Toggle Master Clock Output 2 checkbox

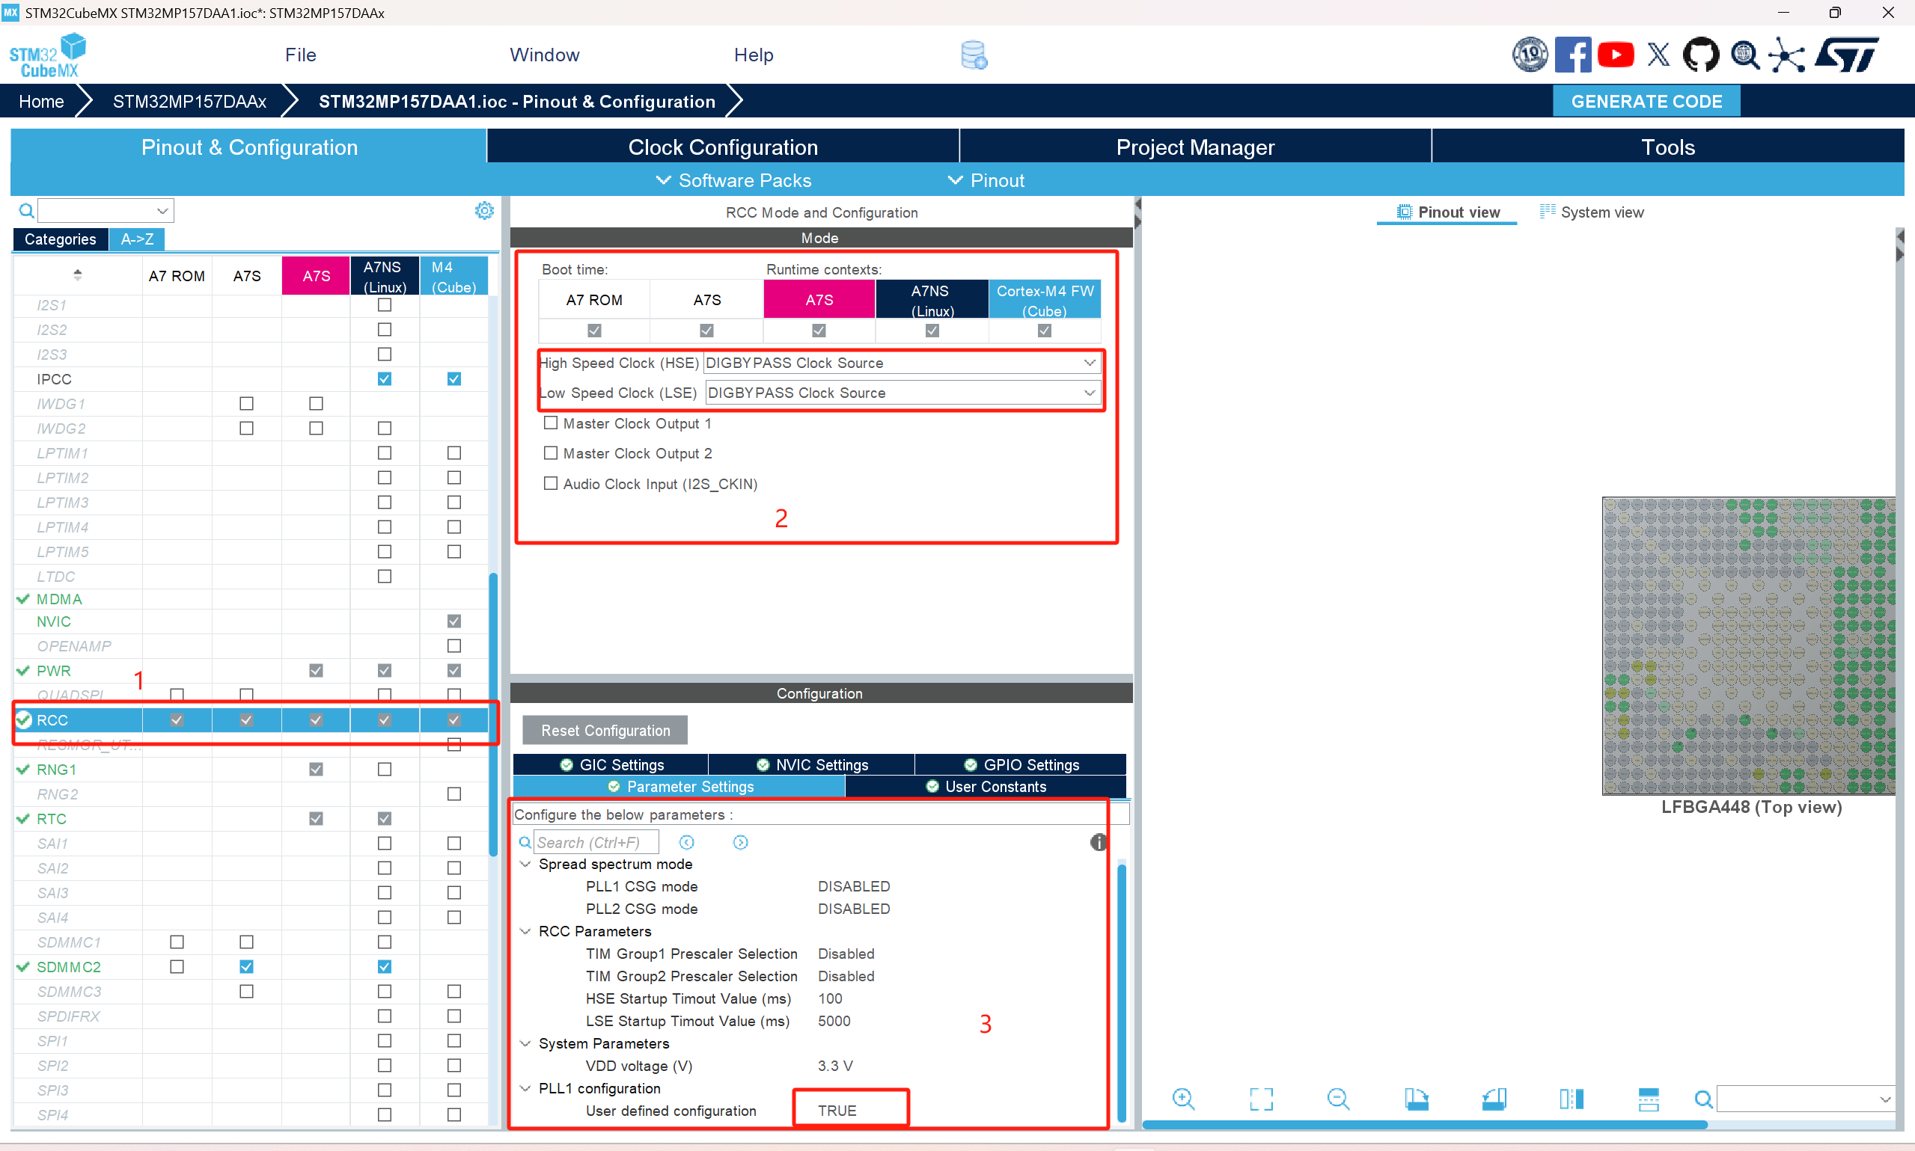(x=551, y=453)
